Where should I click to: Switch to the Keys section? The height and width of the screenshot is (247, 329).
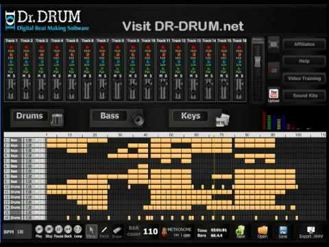click(x=191, y=116)
